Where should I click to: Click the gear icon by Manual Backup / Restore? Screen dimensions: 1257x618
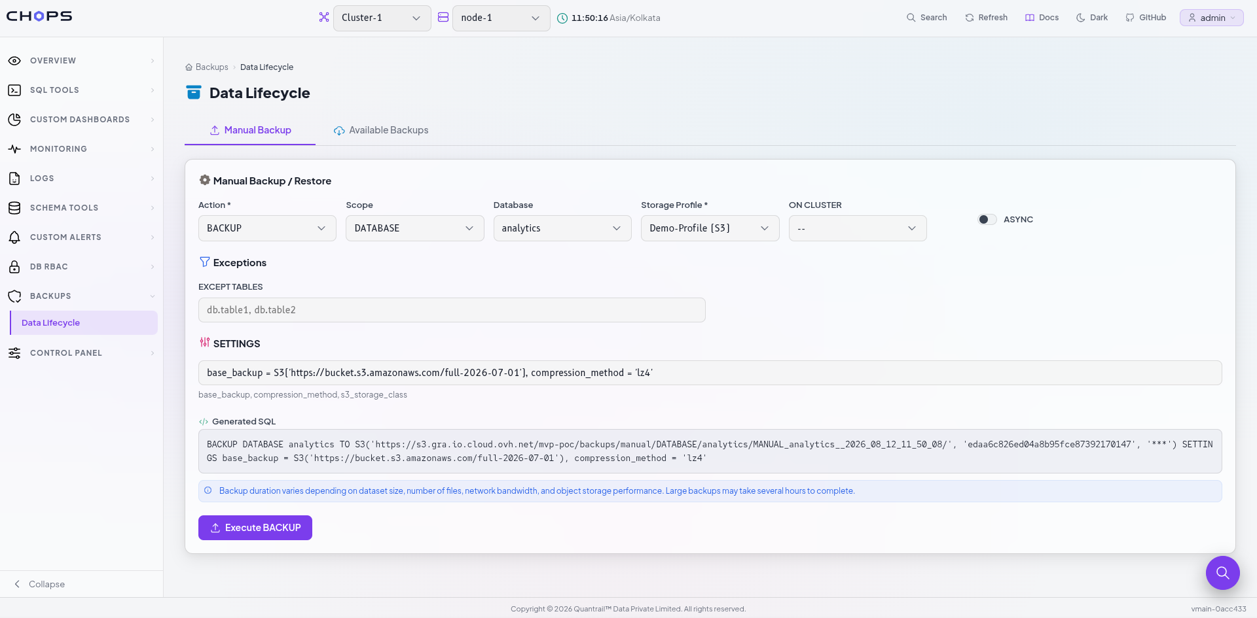click(x=205, y=180)
